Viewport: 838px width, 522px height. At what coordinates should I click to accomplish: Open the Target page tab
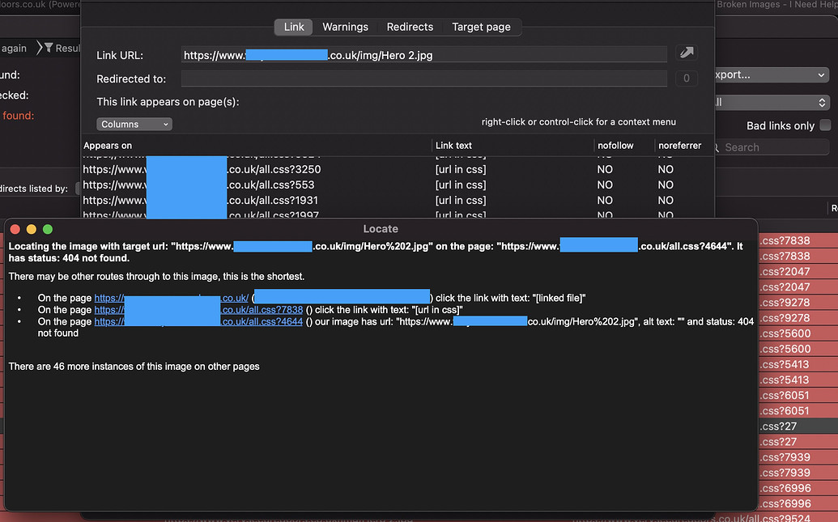pyautogui.click(x=481, y=27)
